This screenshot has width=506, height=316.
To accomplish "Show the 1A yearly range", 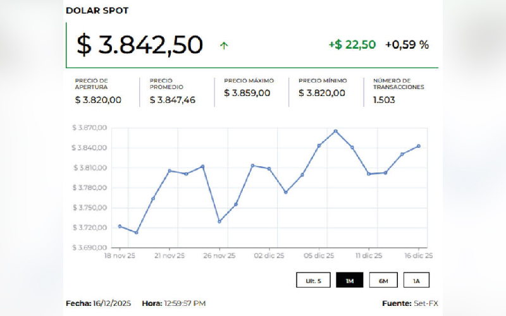I will click(416, 281).
